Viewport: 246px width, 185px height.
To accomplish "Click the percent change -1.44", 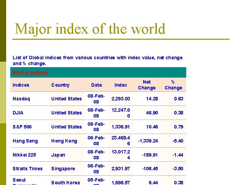I will tap(178, 155).
